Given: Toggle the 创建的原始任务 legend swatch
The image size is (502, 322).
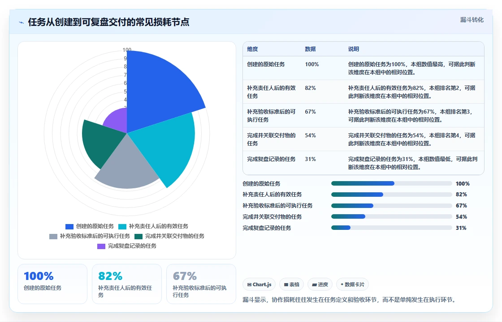Looking at the screenshot, I should coord(69,226).
